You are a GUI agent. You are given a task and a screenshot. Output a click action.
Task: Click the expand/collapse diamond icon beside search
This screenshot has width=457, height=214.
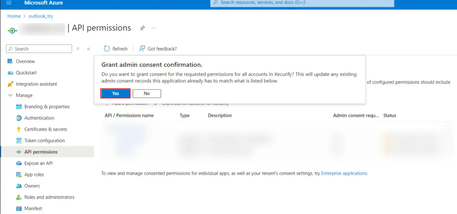click(78, 49)
